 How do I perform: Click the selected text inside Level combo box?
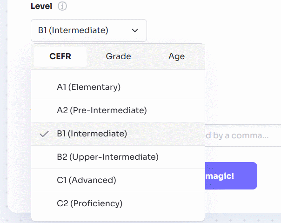73,30
